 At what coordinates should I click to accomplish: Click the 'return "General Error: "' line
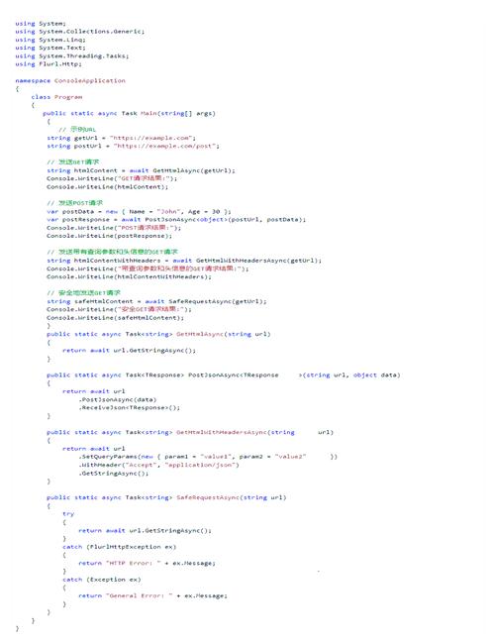152,595
